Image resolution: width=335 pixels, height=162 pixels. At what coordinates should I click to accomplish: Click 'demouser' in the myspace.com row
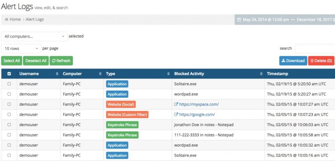[x=28, y=104]
